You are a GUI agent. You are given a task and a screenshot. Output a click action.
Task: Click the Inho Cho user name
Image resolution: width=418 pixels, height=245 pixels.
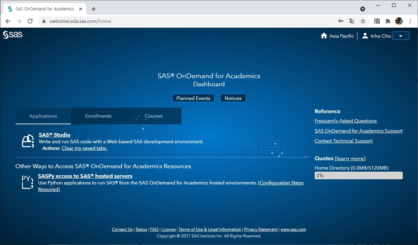pyautogui.click(x=381, y=36)
